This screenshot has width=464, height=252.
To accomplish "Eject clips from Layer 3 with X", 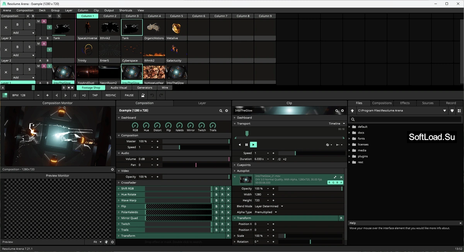I will 5,27.
